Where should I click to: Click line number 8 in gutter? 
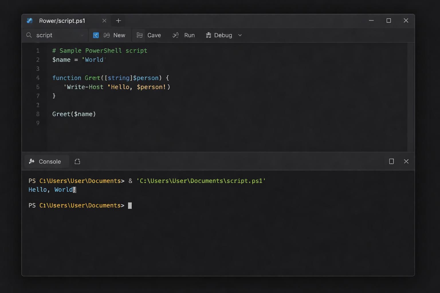click(38, 114)
